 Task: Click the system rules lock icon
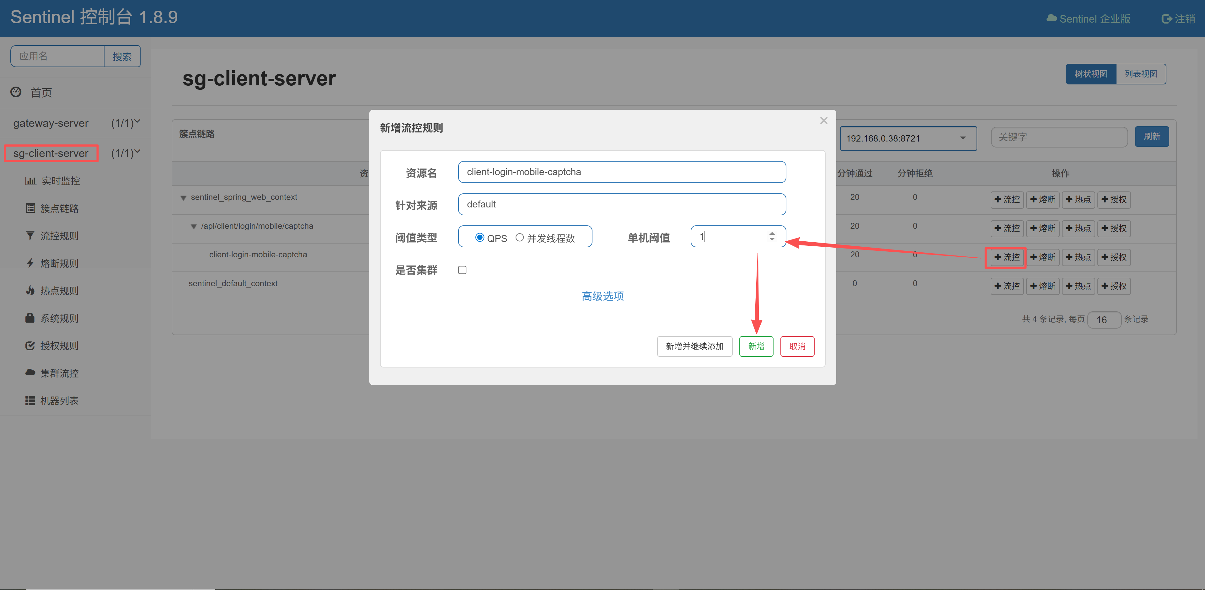(x=30, y=318)
